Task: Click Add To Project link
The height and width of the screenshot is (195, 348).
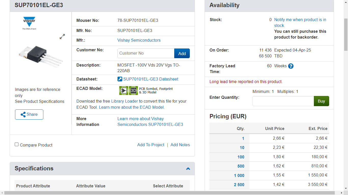Action: coord(151,145)
